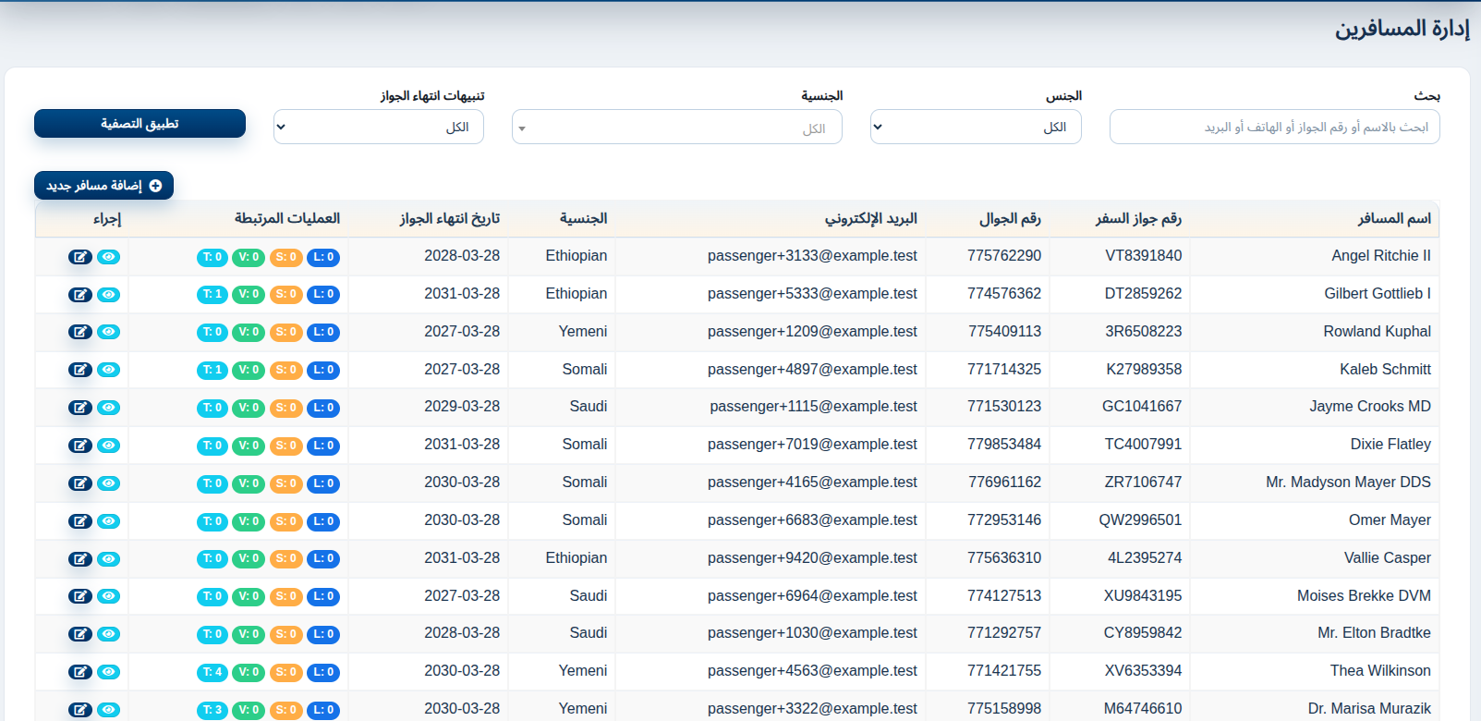
Task: Open the gender filter dropdown
Action: coord(975,127)
